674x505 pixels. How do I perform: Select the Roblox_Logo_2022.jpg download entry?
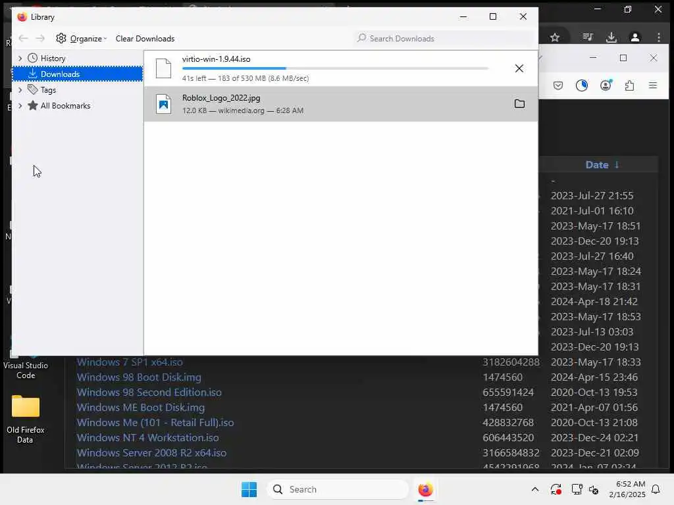[340, 104]
